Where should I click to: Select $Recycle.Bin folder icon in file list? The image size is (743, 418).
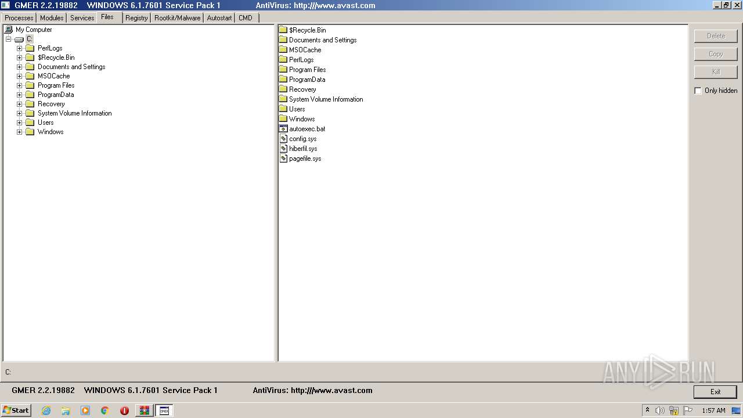pos(283,30)
